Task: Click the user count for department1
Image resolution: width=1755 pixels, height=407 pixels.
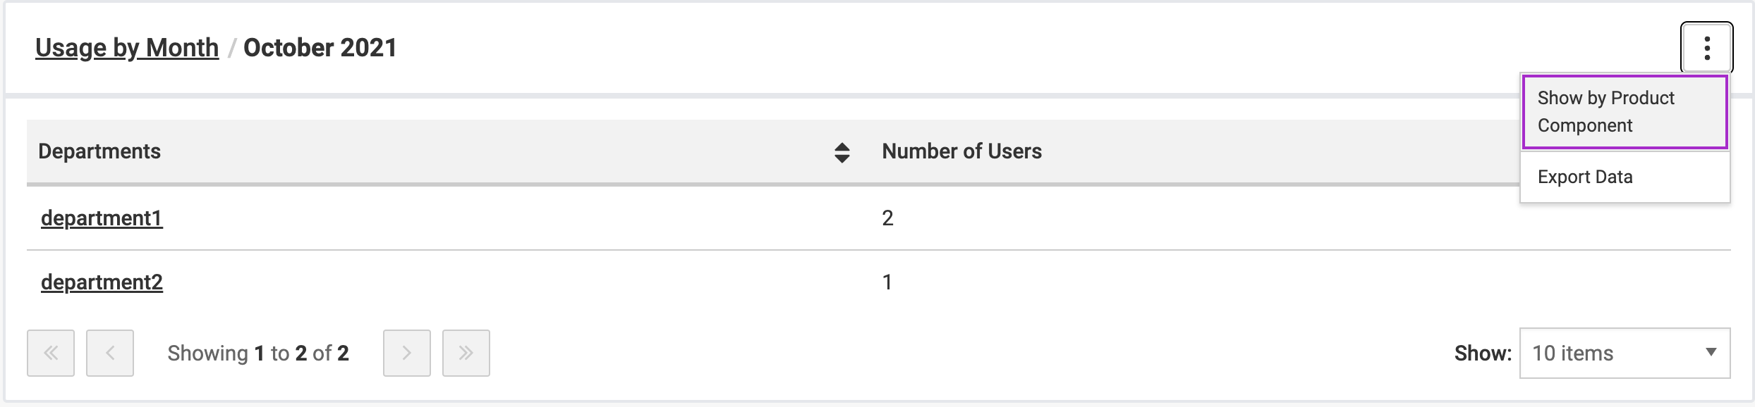Action: 887,218
